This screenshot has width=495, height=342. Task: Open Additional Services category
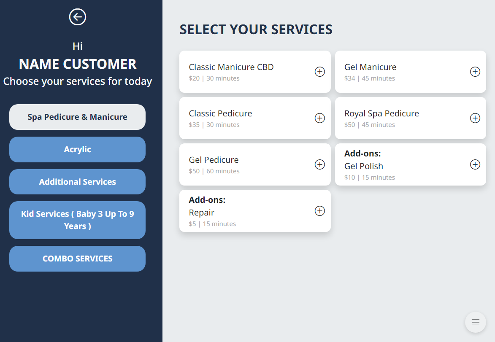77,182
